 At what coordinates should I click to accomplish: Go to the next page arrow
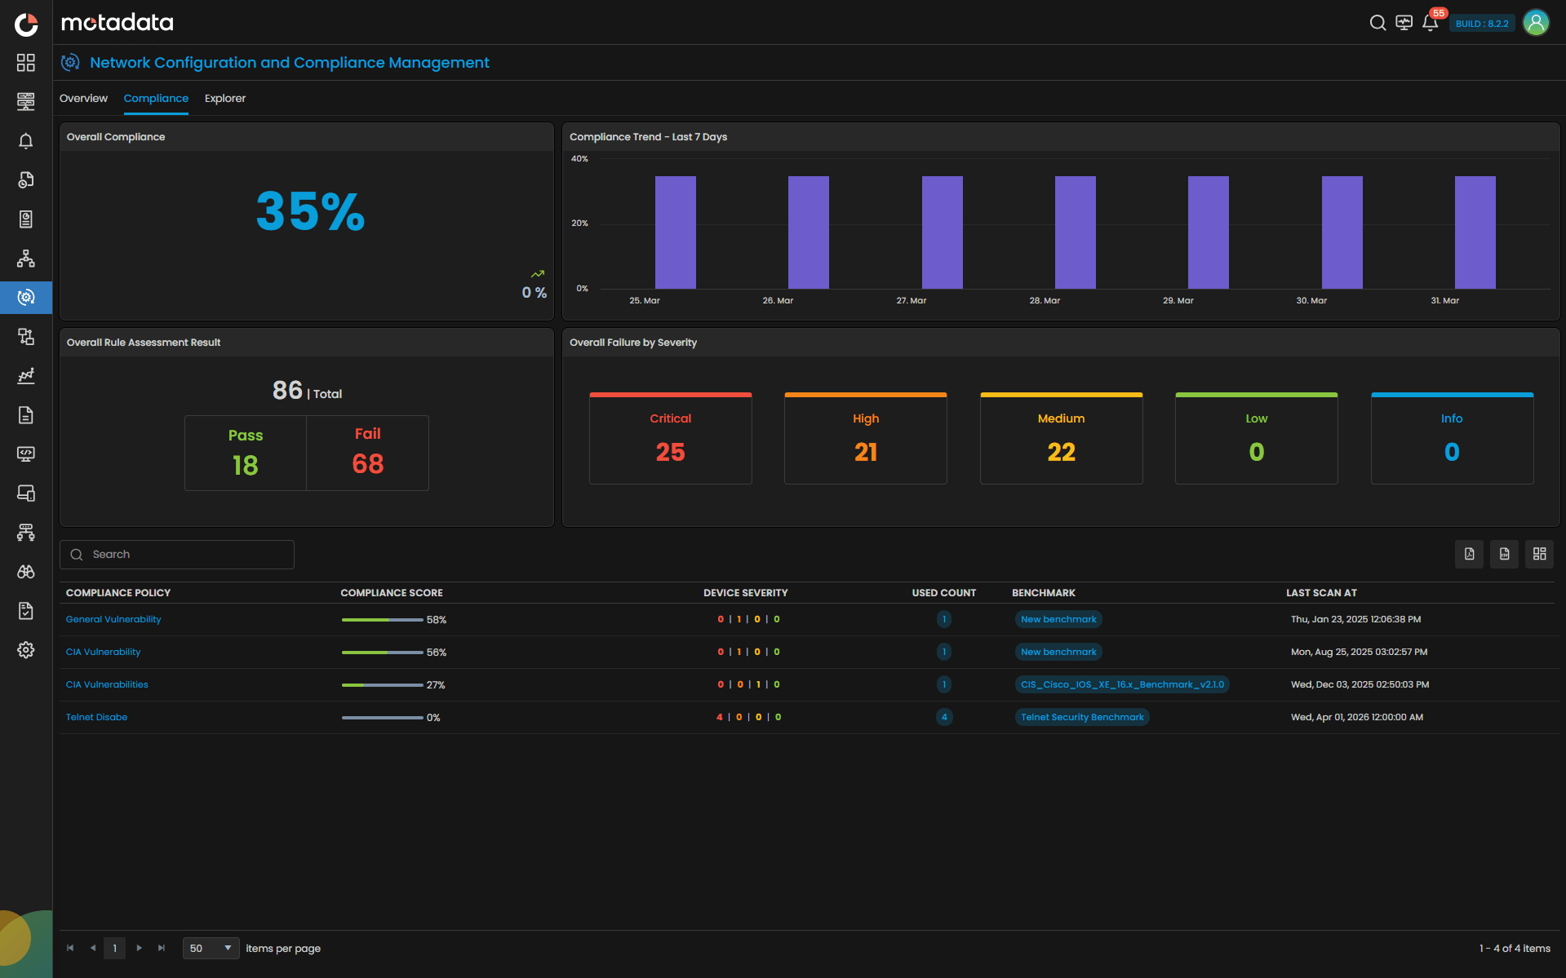[x=140, y=948]
